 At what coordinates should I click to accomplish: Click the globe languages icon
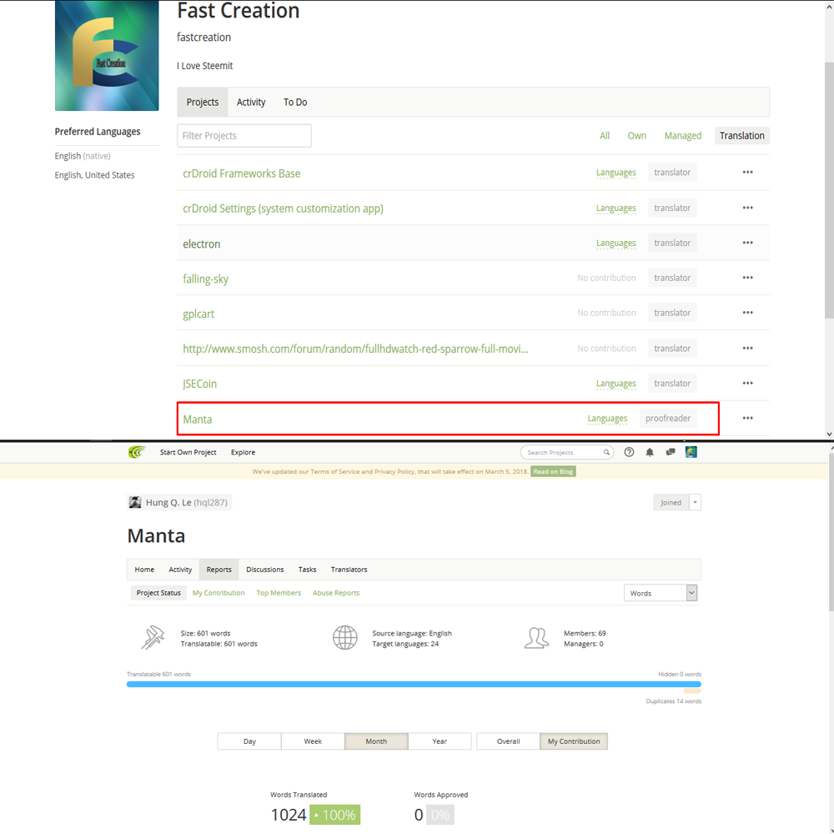coord(344,638)
